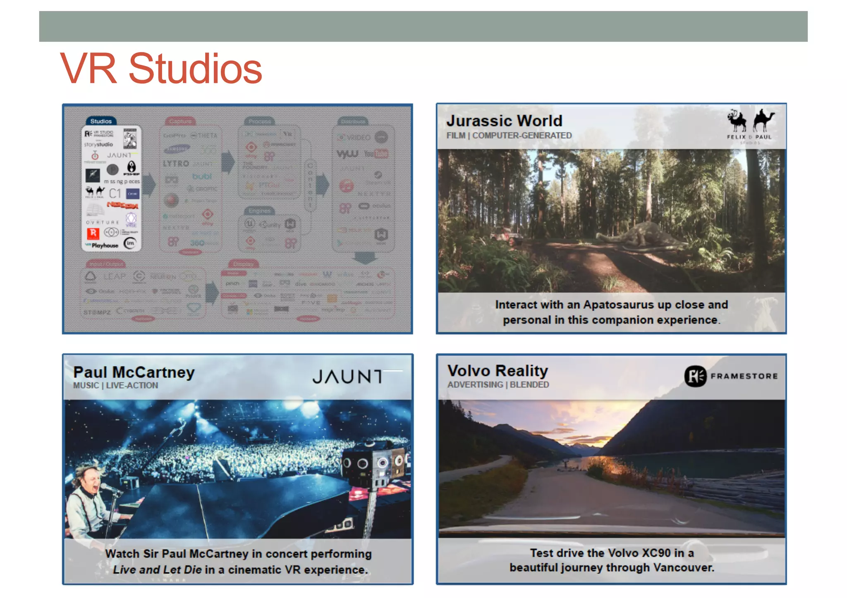
Task: Click the circular 'im' logo
Action: click(x=130, y=243)
